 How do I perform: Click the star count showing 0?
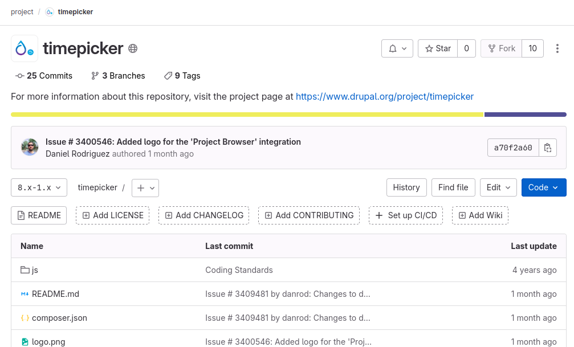pos(466,48)
